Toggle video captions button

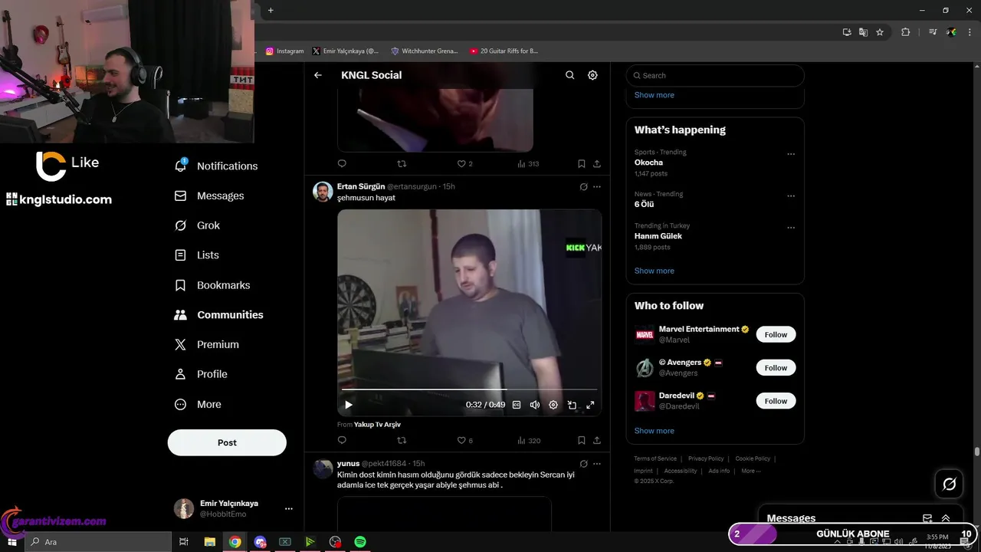pos(517,405)
